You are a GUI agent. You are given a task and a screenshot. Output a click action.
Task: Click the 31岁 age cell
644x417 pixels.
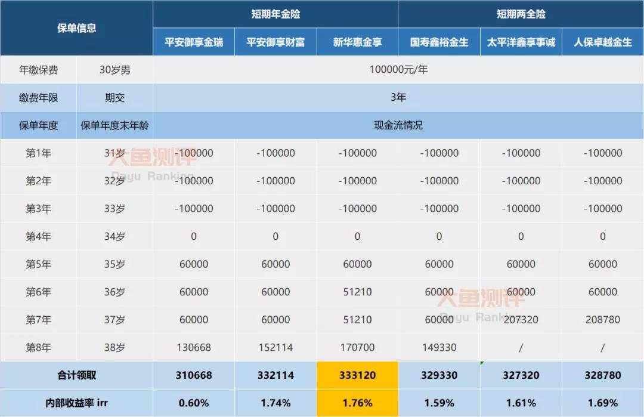pos(114,153)
